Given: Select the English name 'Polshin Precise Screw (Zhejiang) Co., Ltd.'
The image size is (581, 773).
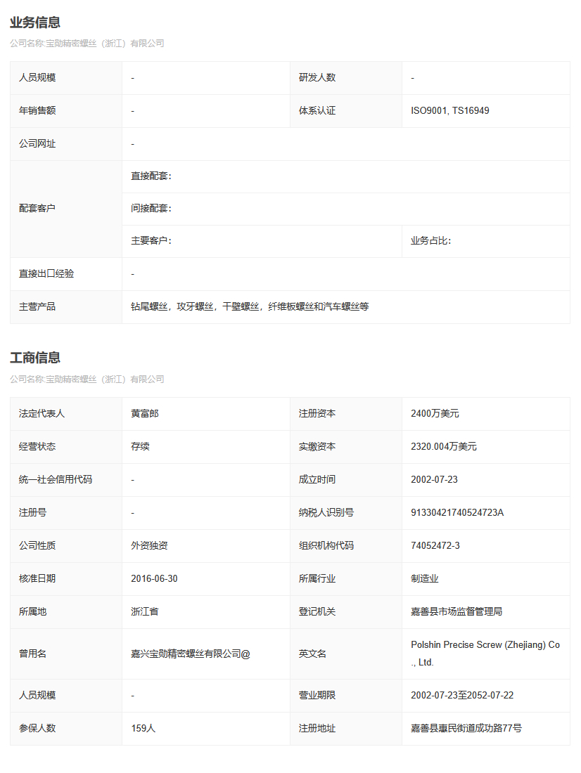Looking at the screenshot, I should 485,654.
